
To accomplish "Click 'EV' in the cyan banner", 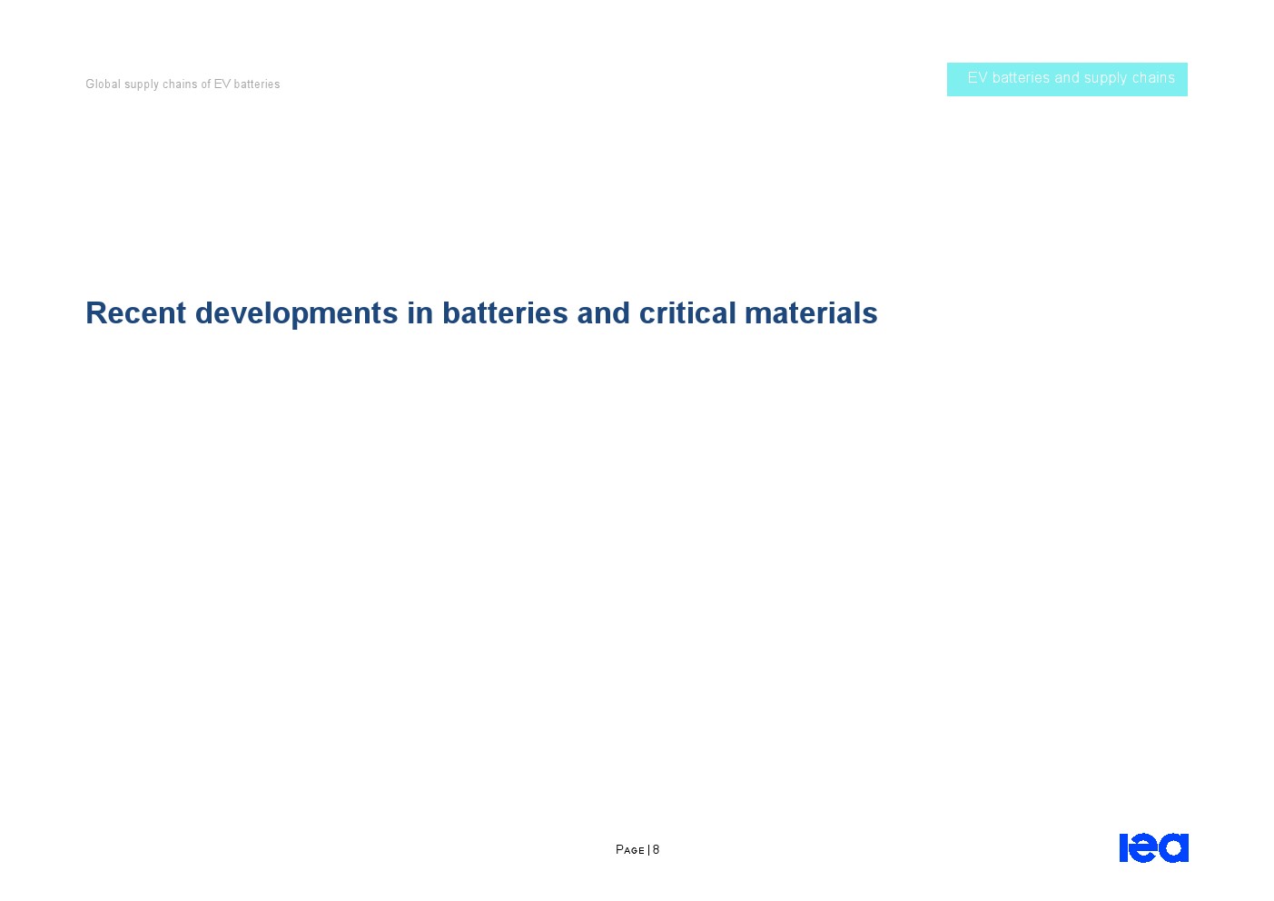I will coord(977,78).
